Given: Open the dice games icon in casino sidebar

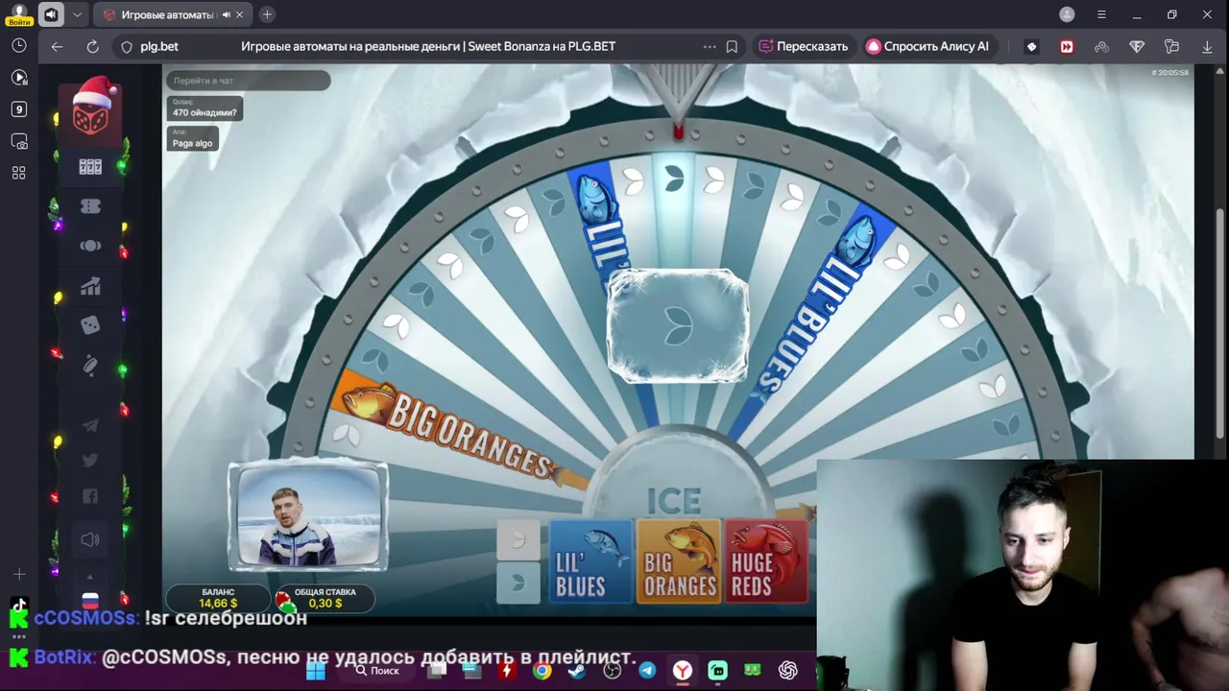Looking at the screenshot, I should (x=90, y=325).
